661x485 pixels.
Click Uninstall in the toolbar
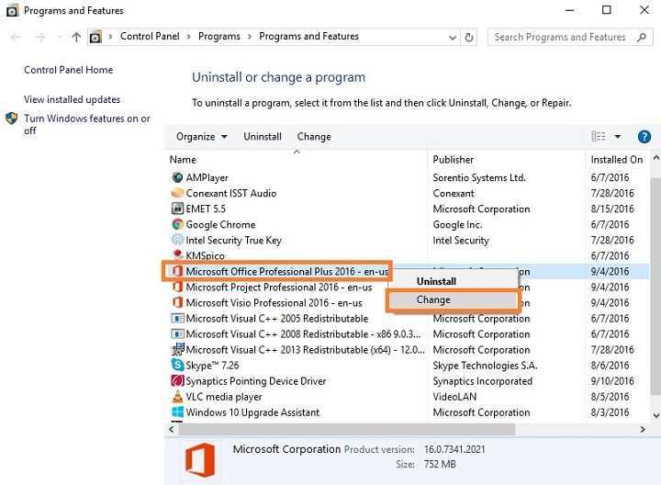[263, 137]
